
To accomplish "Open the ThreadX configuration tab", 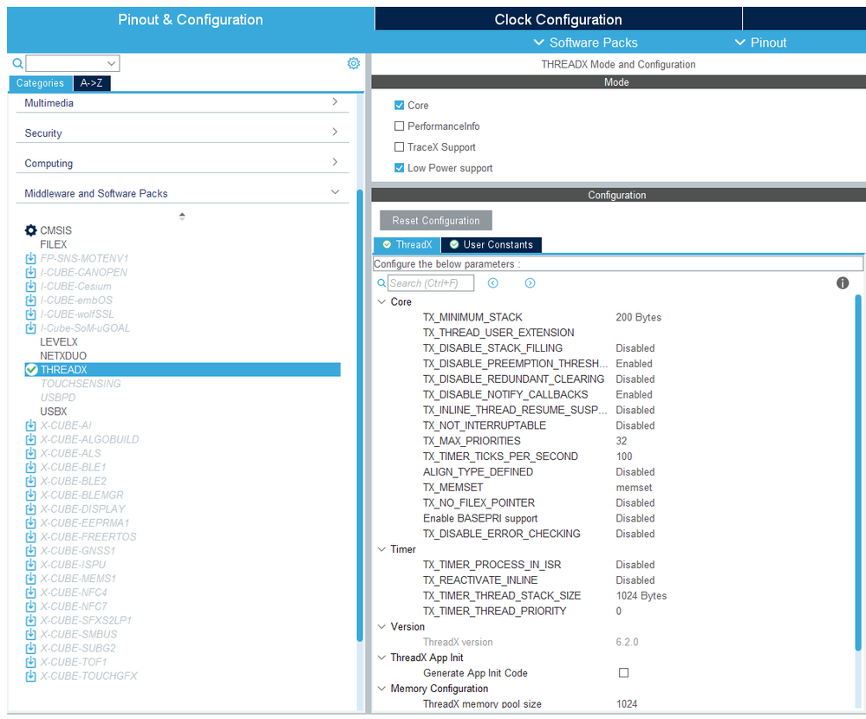I will pos(407,244).
